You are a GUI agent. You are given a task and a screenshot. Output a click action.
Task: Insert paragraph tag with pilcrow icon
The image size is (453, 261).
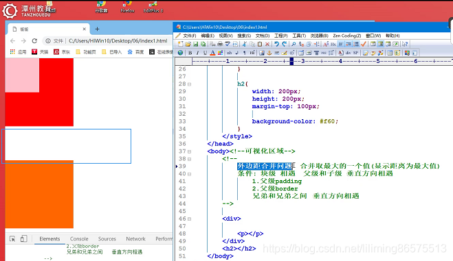click(245, 53)
